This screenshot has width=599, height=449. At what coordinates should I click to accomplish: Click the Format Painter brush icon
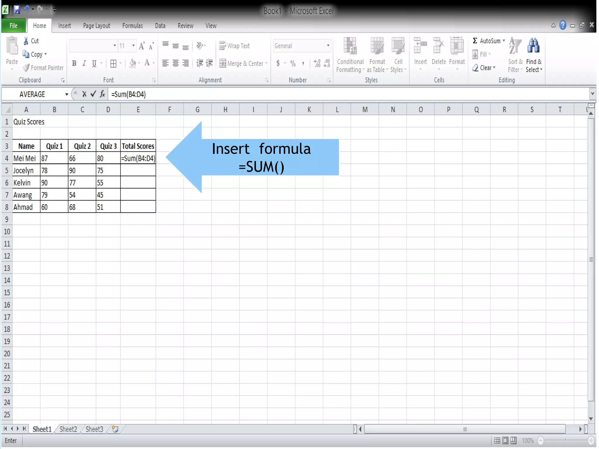tap(26, 68)
